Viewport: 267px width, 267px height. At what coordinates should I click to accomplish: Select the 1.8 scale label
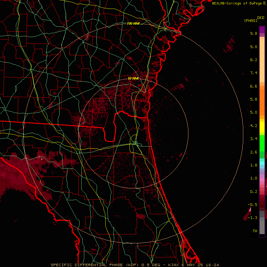point(254,165)
